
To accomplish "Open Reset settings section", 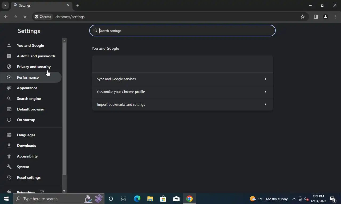I will pos(31,177).
